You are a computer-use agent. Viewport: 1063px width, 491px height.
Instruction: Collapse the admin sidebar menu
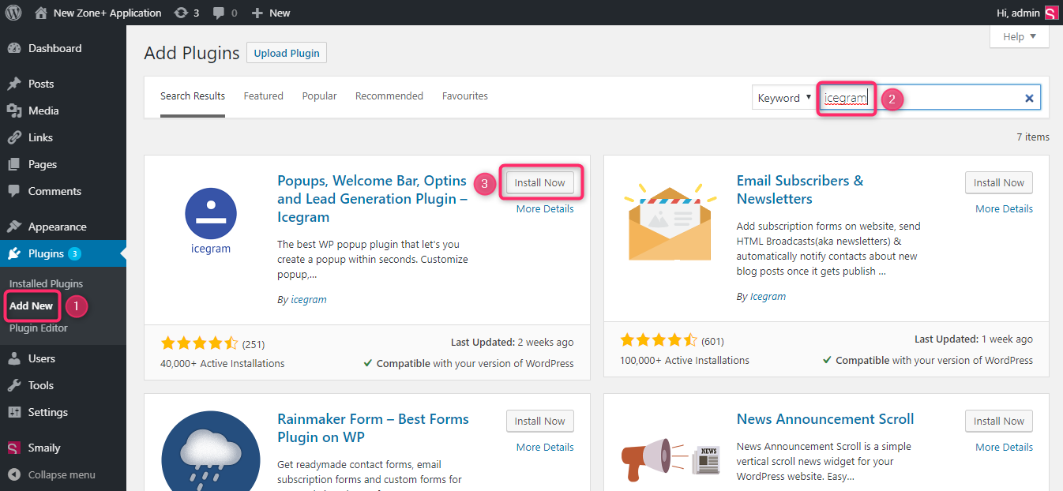(x=62, y=474)
